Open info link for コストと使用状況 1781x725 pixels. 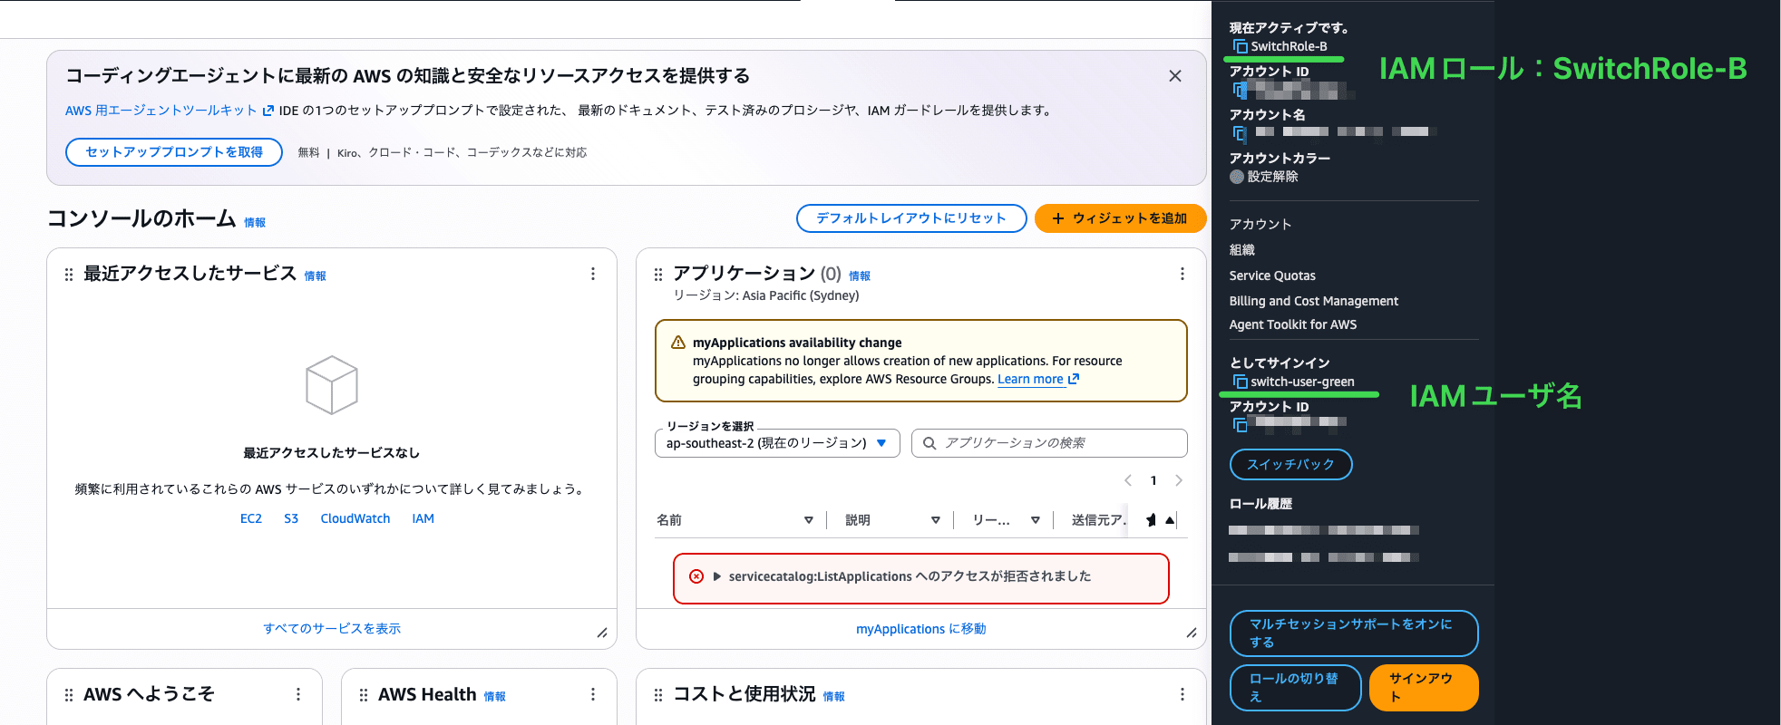[834, 697]
